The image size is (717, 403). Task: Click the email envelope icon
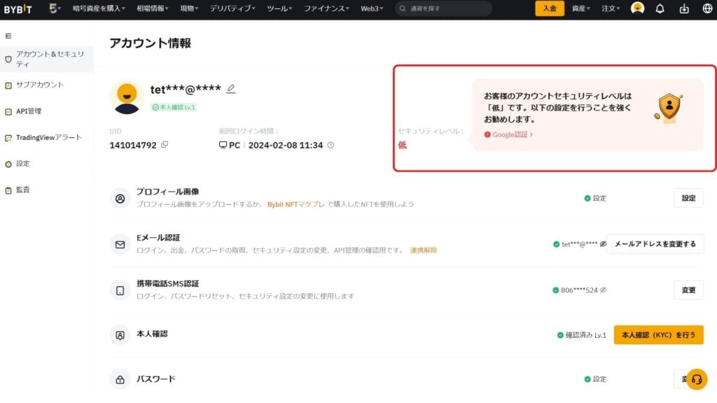click(120, 244)
